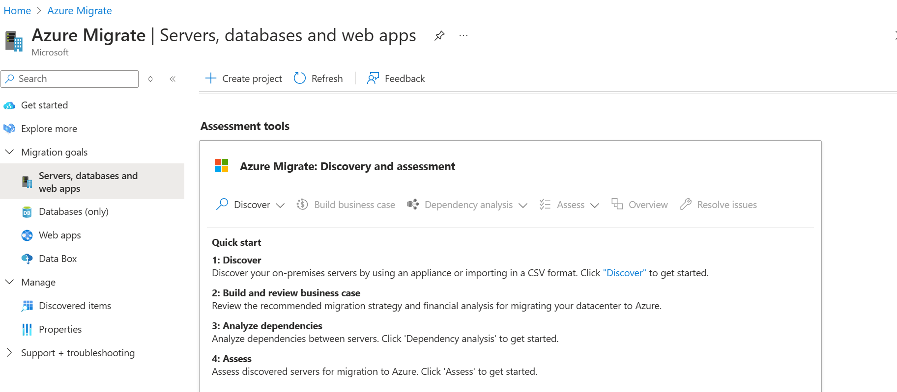Click the '2: Build and review business case' heading

tap(286, 293)
